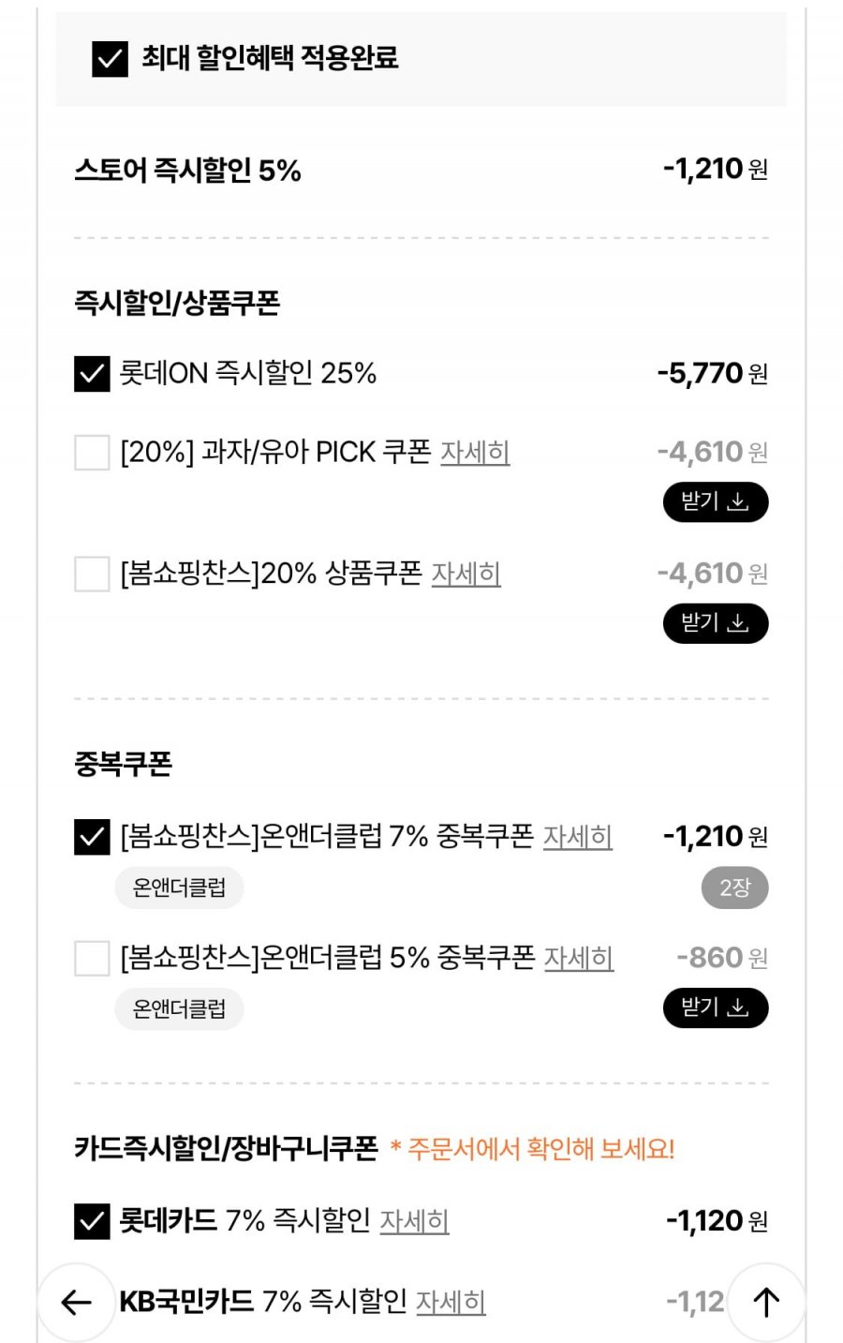Uncheck 롯데카드 7% 즉시할인 checkbox
This screenshot has width=843, height=1343.
pyautogui.click(x=92, y=1221)
